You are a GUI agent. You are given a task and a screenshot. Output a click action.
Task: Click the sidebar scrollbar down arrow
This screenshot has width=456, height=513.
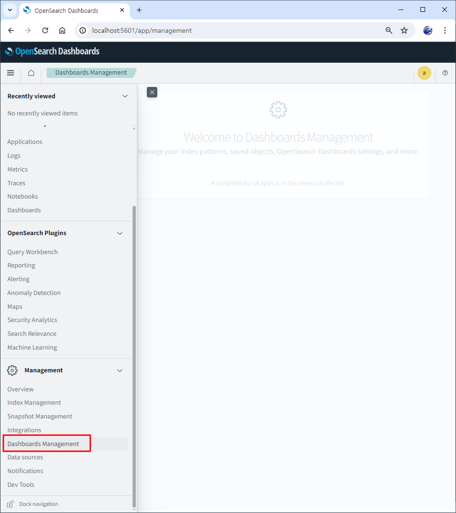click(x=134, y=509)
